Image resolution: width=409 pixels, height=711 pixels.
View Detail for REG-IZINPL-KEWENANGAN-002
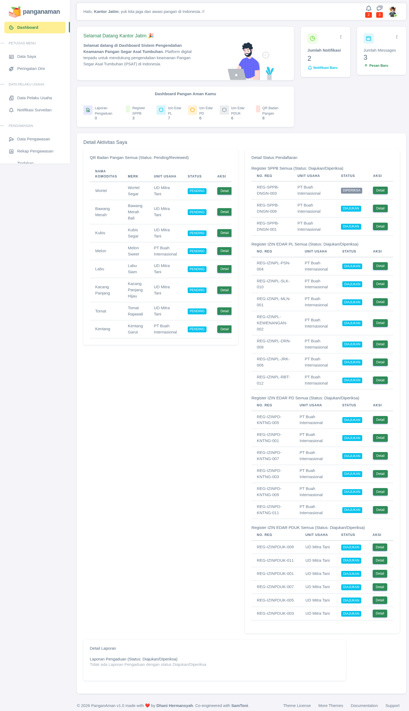[x=380, y=323]
